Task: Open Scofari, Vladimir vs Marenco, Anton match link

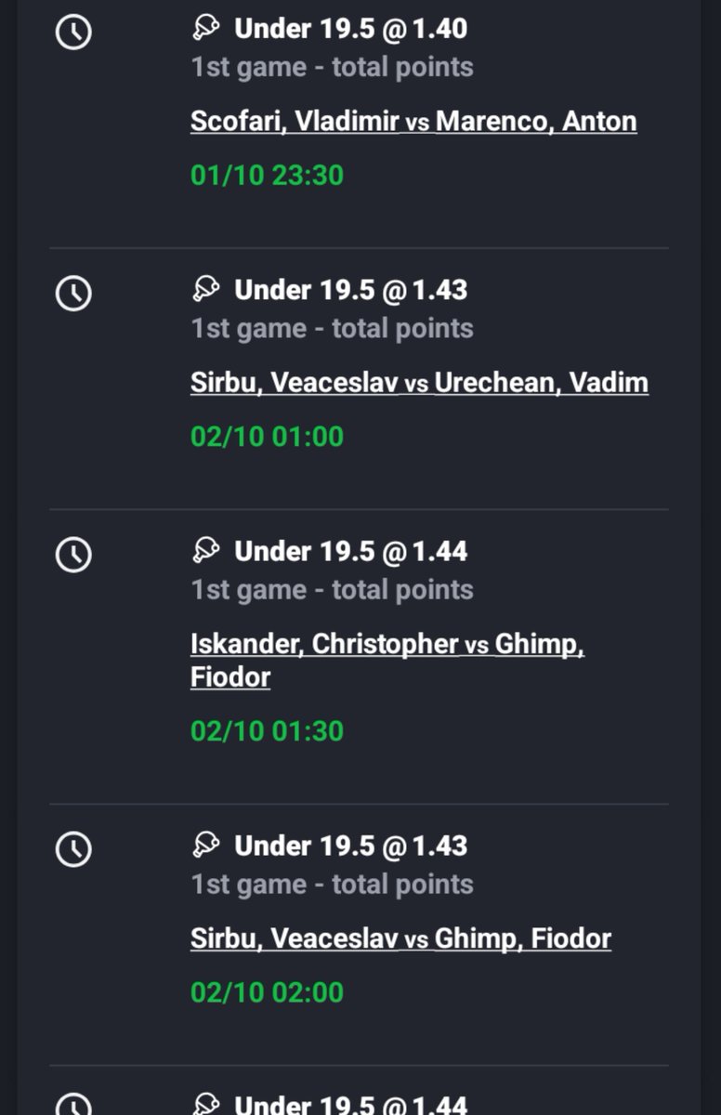Action: tap(413, 122)
